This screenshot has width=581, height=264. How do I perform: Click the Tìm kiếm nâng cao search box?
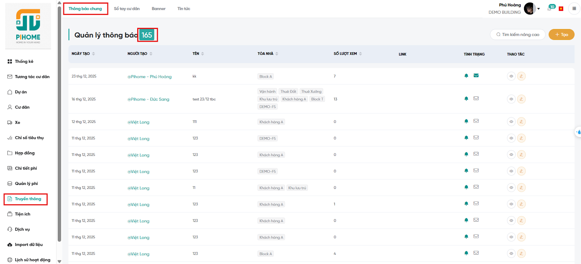click(x=518, y=34)
